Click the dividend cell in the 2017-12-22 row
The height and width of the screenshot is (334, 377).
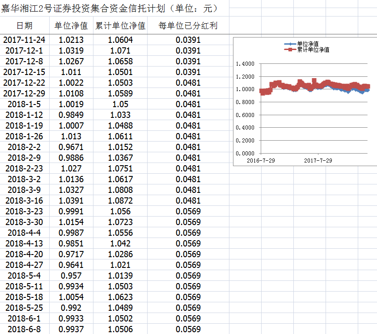click(188, 83)
